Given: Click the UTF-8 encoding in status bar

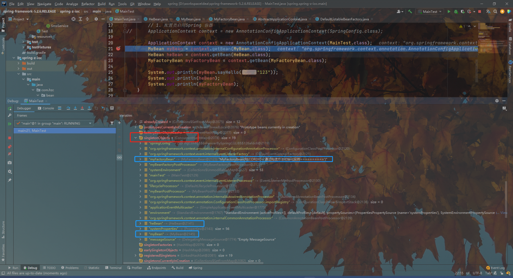Looking at the screenshot, I should (477, 273).
